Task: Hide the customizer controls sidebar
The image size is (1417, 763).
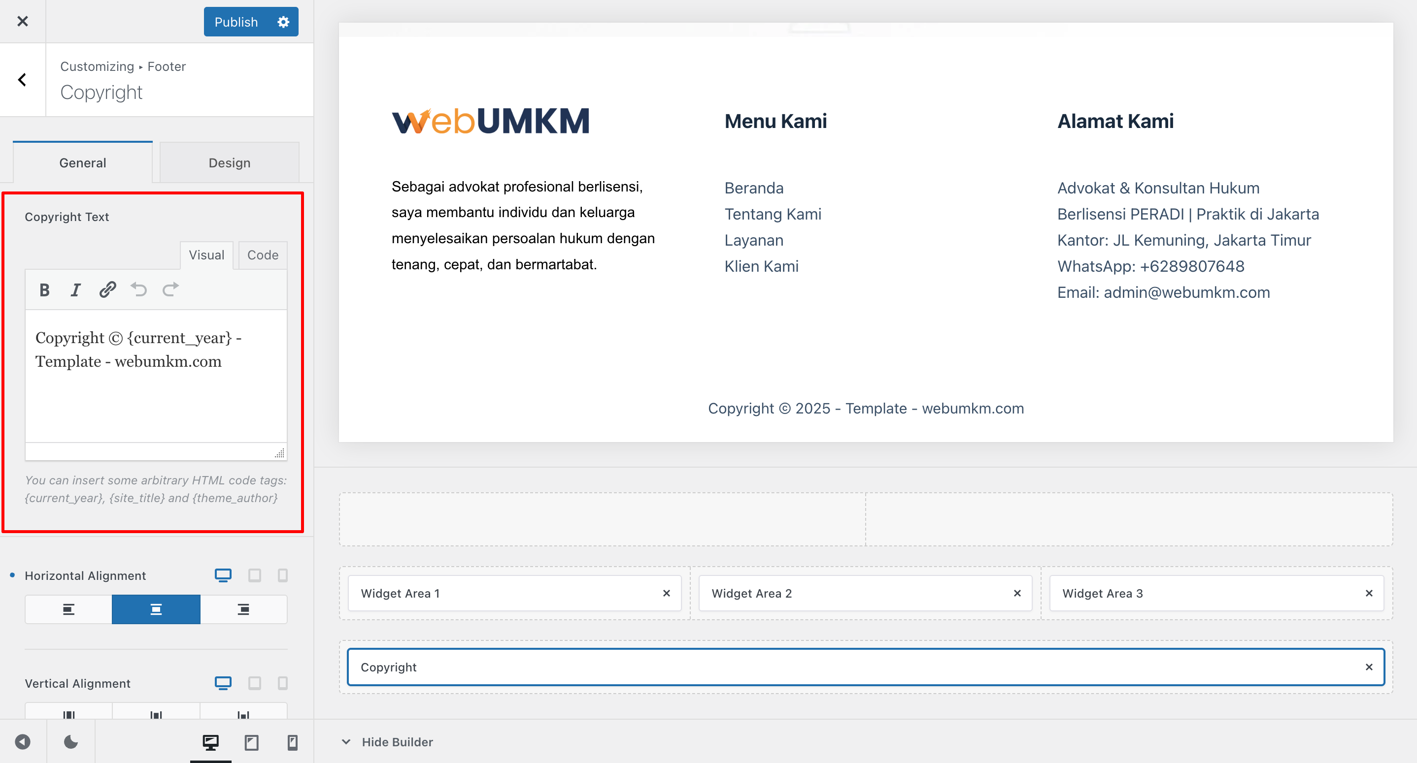Action: pos(23,742)
